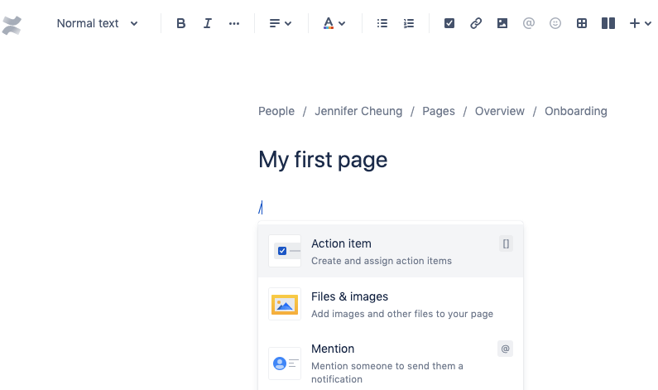Open more formatting options ellipsis

point(234,23)
